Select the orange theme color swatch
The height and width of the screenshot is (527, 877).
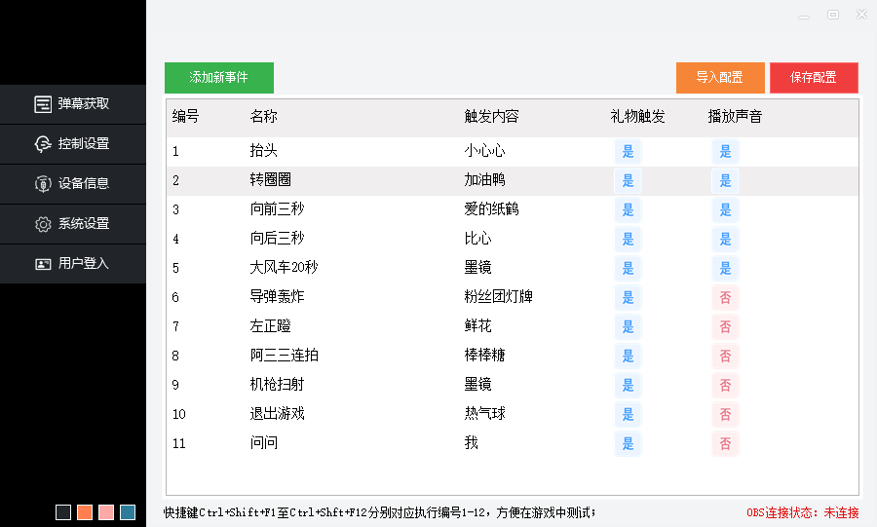click(85, 512)
